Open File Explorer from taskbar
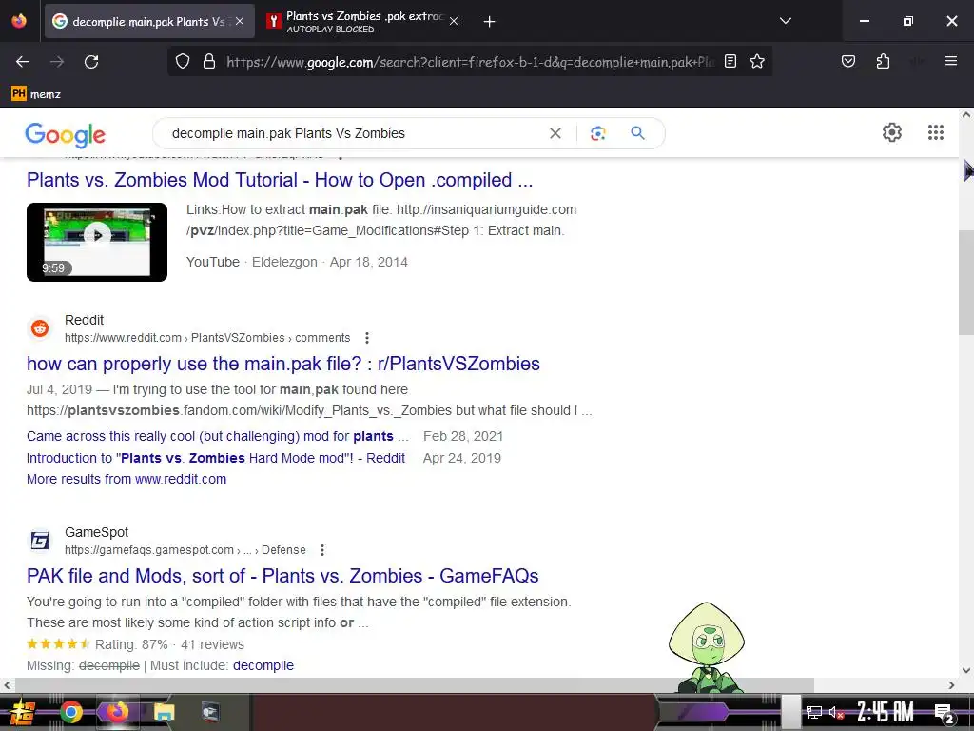The height and width of the screenshot is (731, 974). (x=164, y=712)
